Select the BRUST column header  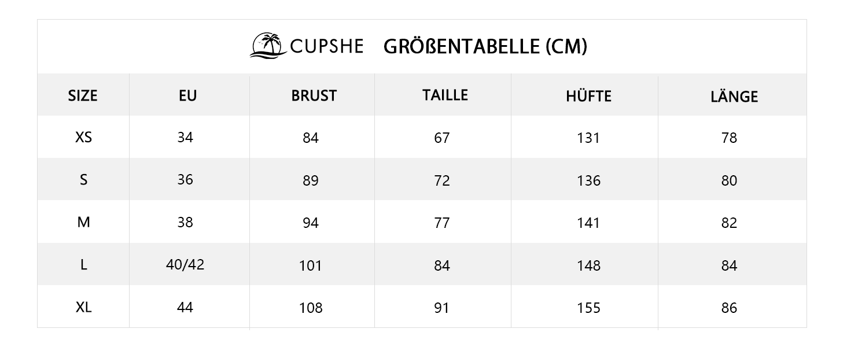pyautogui.click(x=314, y=95)
